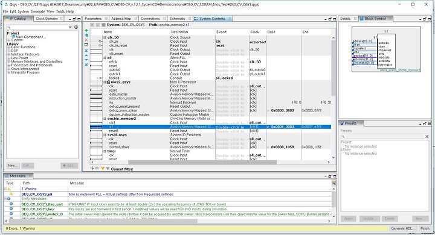Select the data_master row under nios2_qsys

pos(211,95)
